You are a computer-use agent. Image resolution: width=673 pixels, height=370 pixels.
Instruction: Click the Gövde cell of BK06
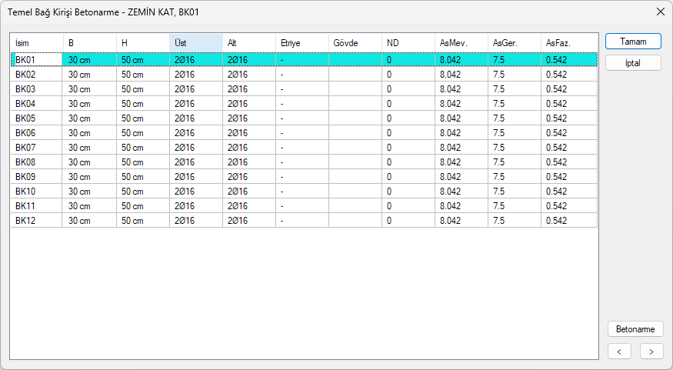(355, 132)
